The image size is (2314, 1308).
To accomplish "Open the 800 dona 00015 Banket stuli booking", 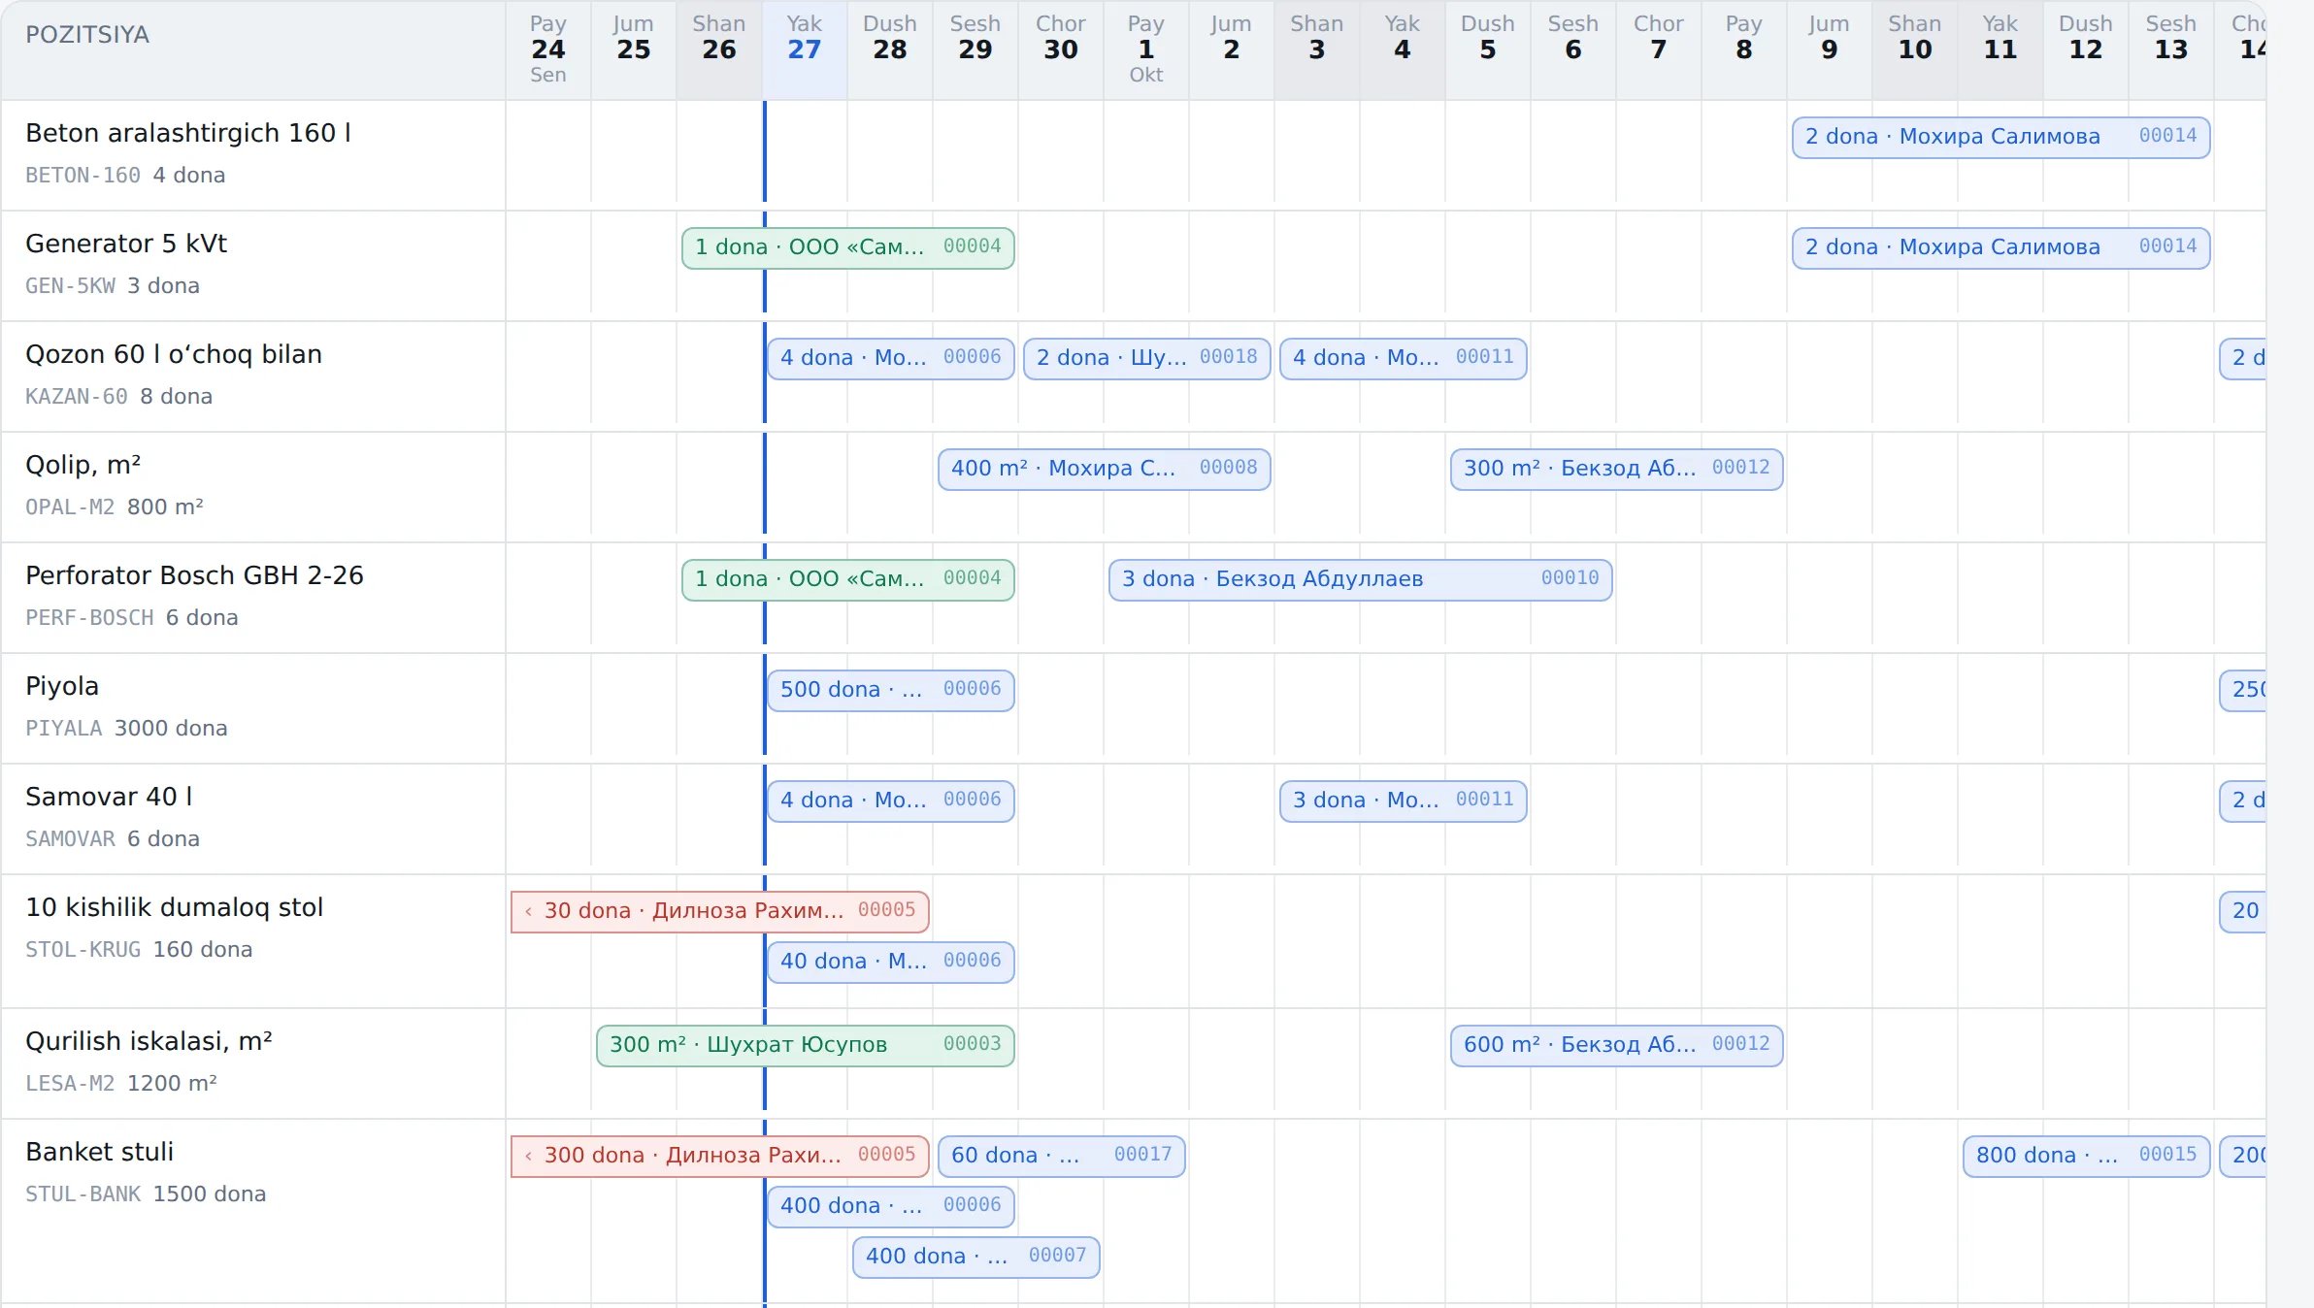I will (x=2087, y=1156).
